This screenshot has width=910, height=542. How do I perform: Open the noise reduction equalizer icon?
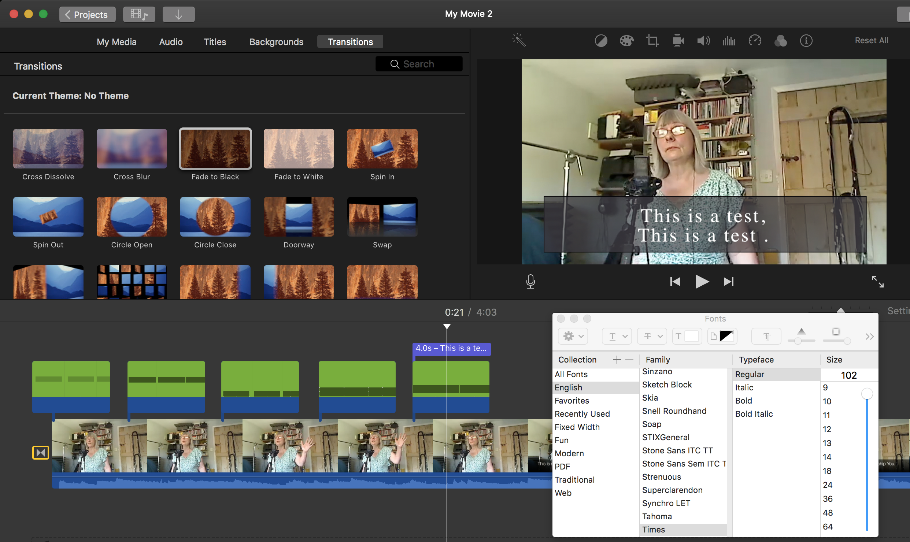[729, 41]
